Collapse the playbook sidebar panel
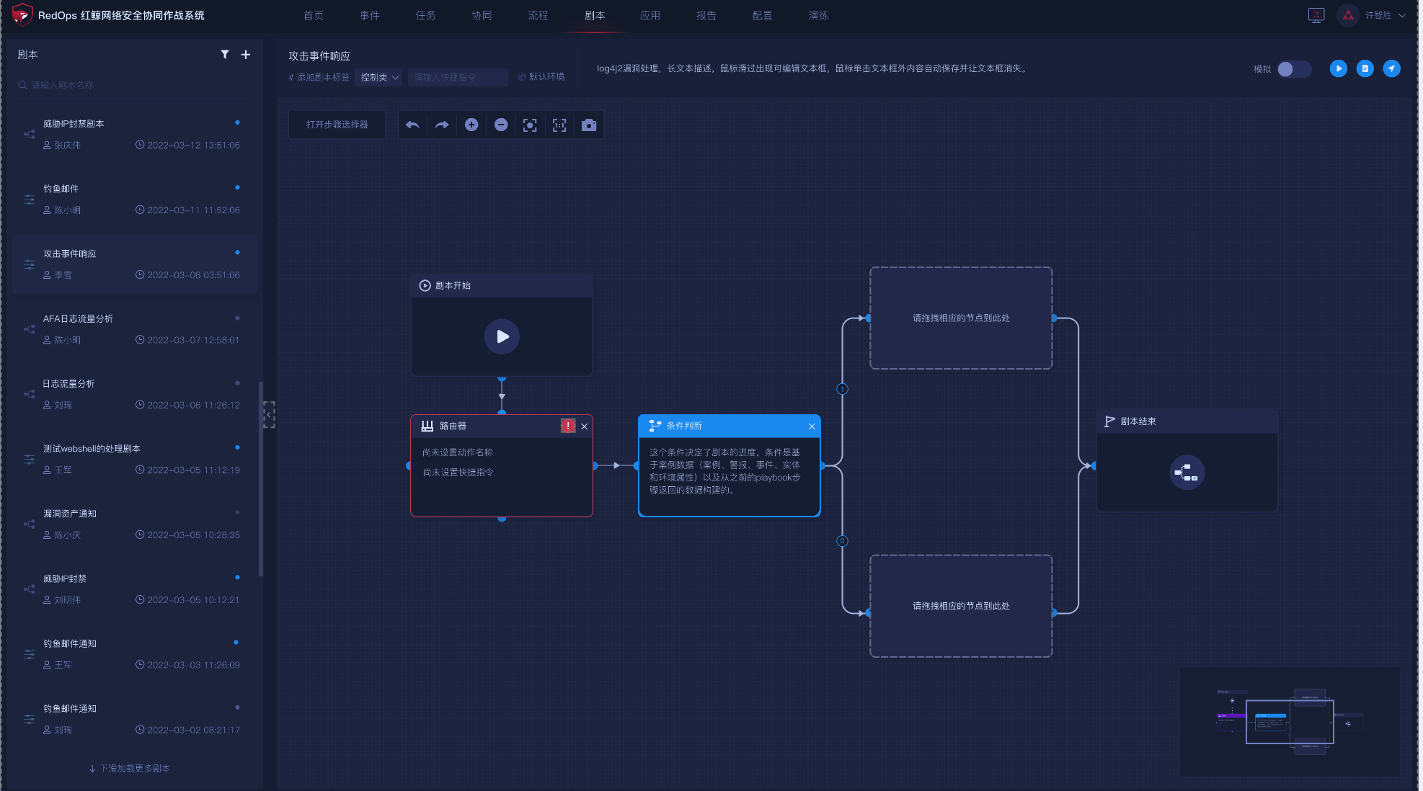Viewport: 1423px width, 791px height. tap(269, 415)
